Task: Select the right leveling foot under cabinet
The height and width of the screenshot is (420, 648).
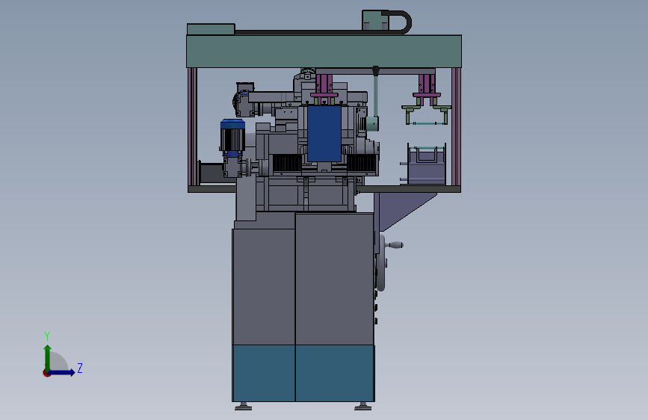Action: (x=362, y=407)
